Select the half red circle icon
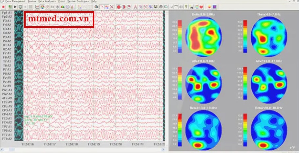Screen dimensions: 299x153 (x=124, y=7)
